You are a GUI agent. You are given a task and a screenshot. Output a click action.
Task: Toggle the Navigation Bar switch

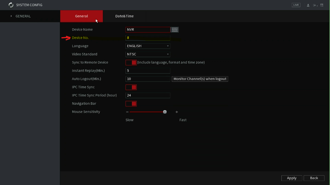(131, 104)
